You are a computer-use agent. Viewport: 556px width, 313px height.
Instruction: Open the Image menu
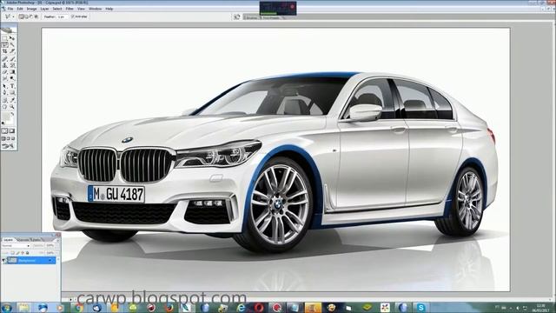31,9
